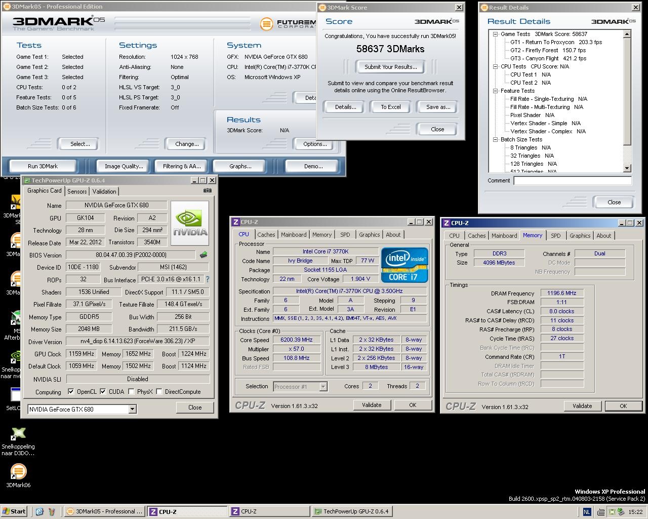648x519 pixels.
Task: Click the Intel Core i7 logo badge
Action: [x=404, y=265]
